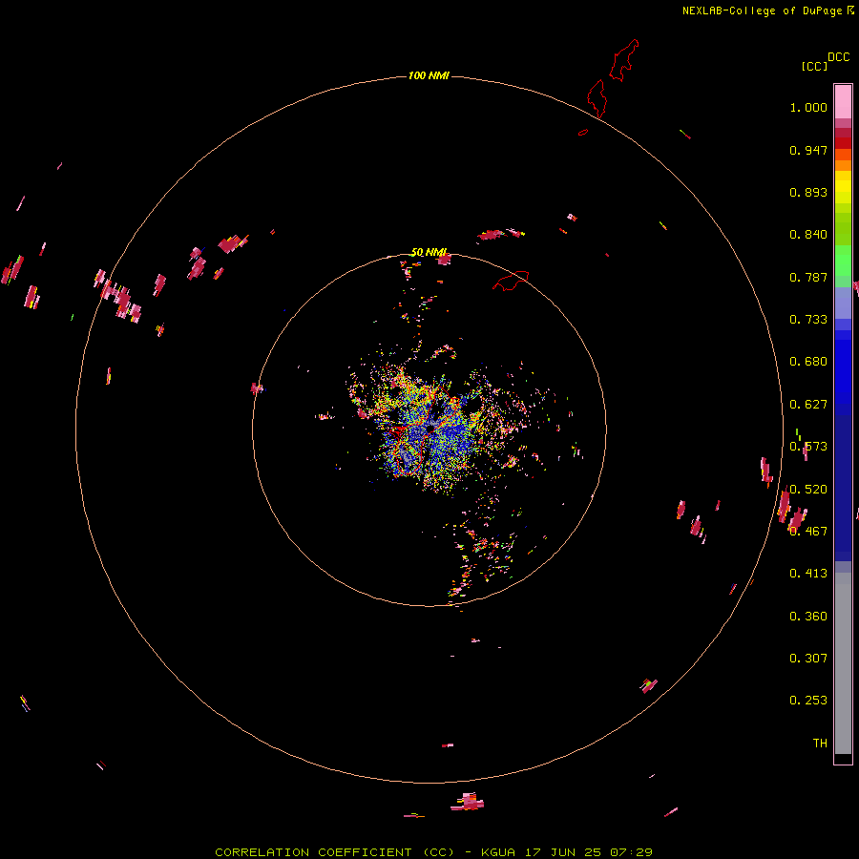859x859 pixels.
Task: Click the 0.680 scale label
Action: (808, 362)
